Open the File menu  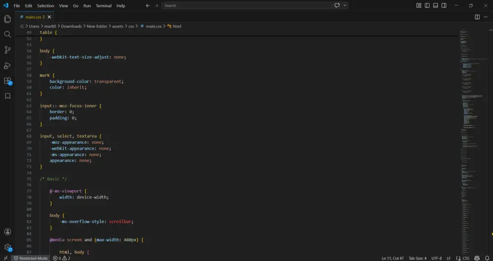tap(17, 5)
